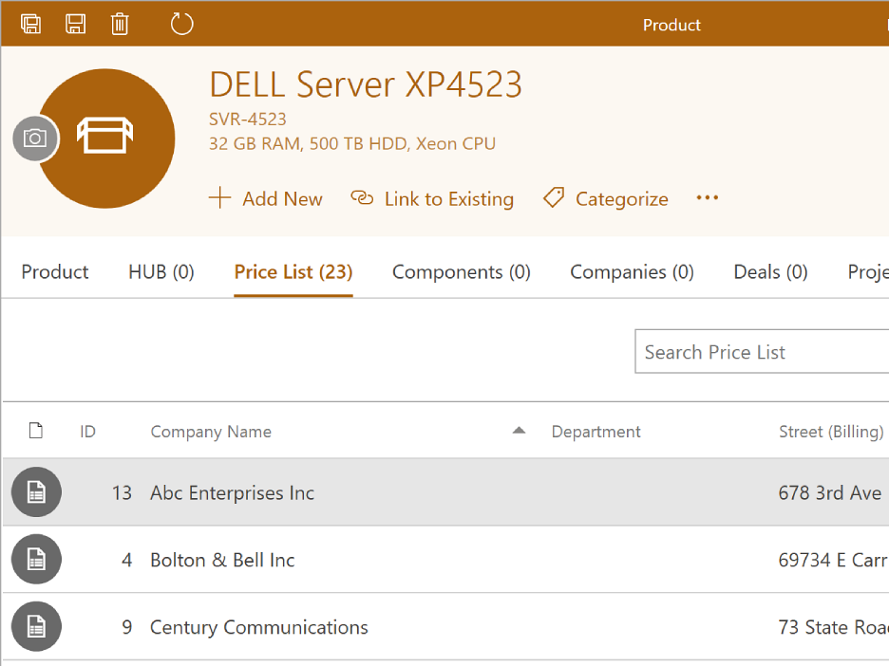Click the DELL Server XP4523 title
The height and width of the screenshot is (666, 889).
(366, 85)
